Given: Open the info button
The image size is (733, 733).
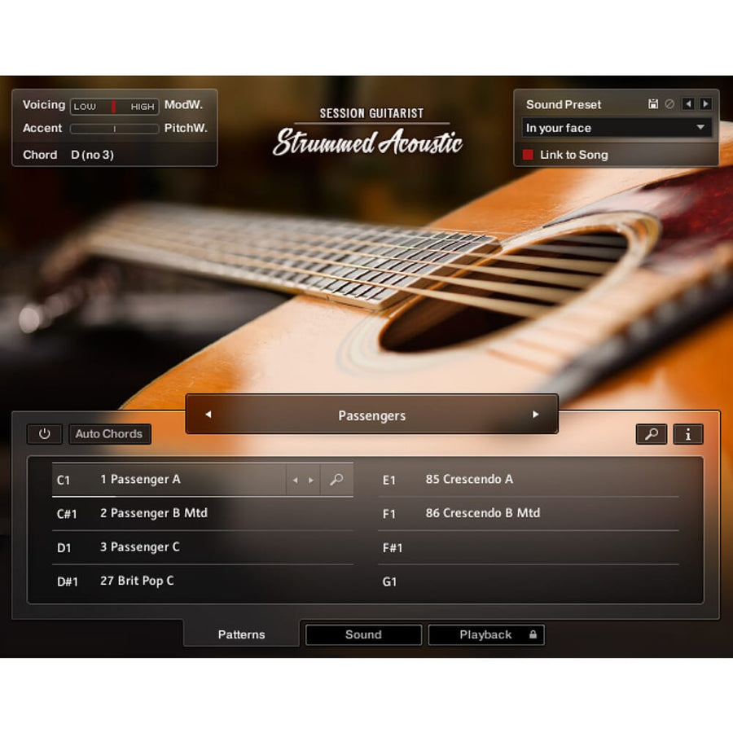Looking at the screenshot, I should point(688,434).
